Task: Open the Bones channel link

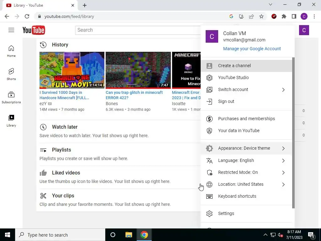Action: coord(112,104)
